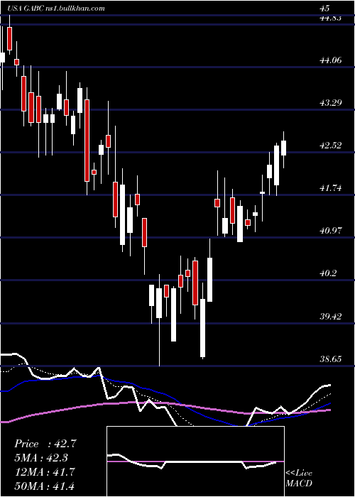
Task: Click the 39.42 price axis label
Action: tap(331, 316)
